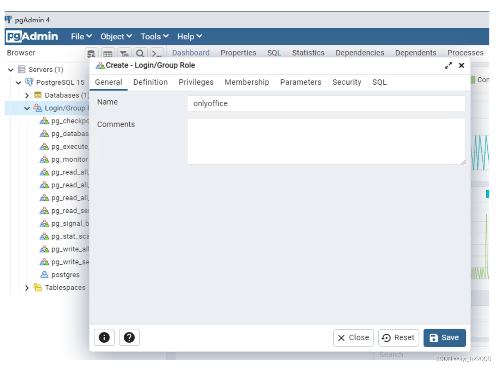Collapse the Servers tree node
The image size is (497, 366).
click(11, 70)
